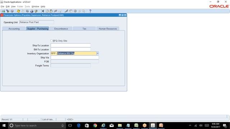This screenshot has height=129, width=230.
Task: Minimize the Financials Options inner window
Action: click(x=120, y=15)
